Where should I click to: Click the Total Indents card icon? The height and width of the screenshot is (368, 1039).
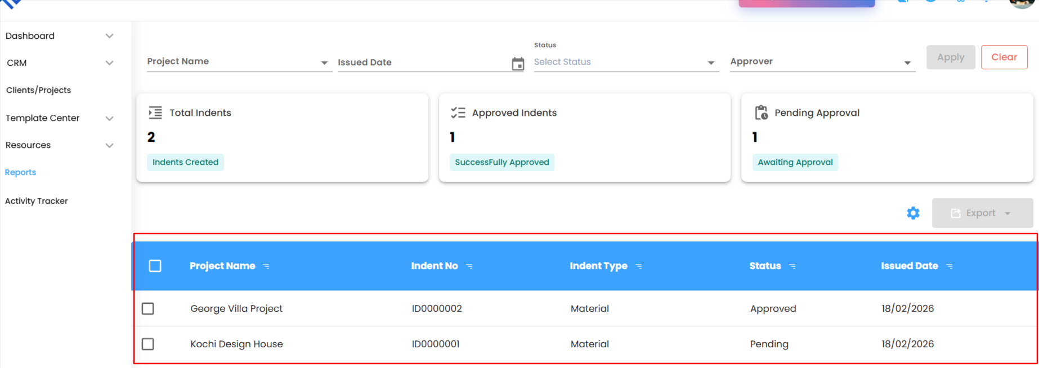click(x=155, y=113)
